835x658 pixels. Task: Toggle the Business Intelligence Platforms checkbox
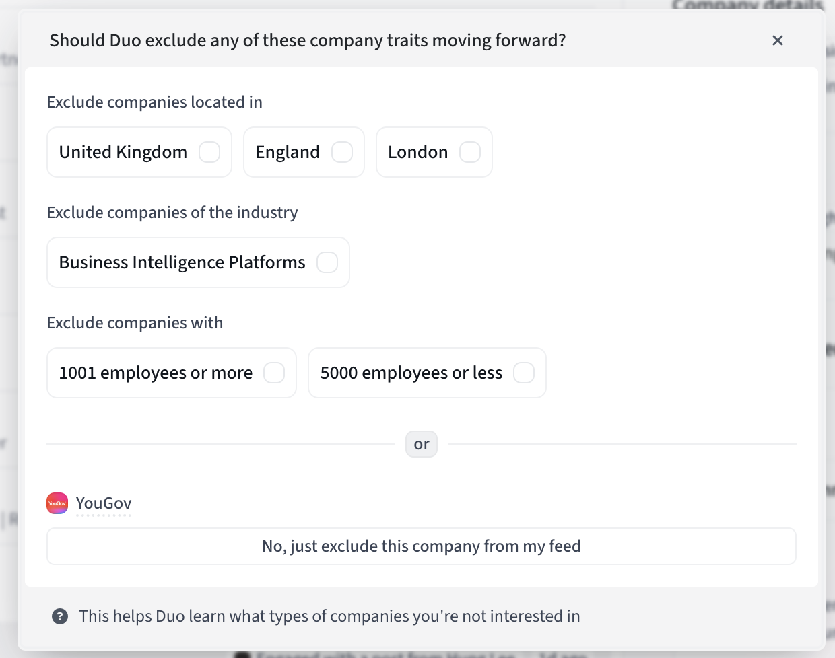click(x=327, y=262)
